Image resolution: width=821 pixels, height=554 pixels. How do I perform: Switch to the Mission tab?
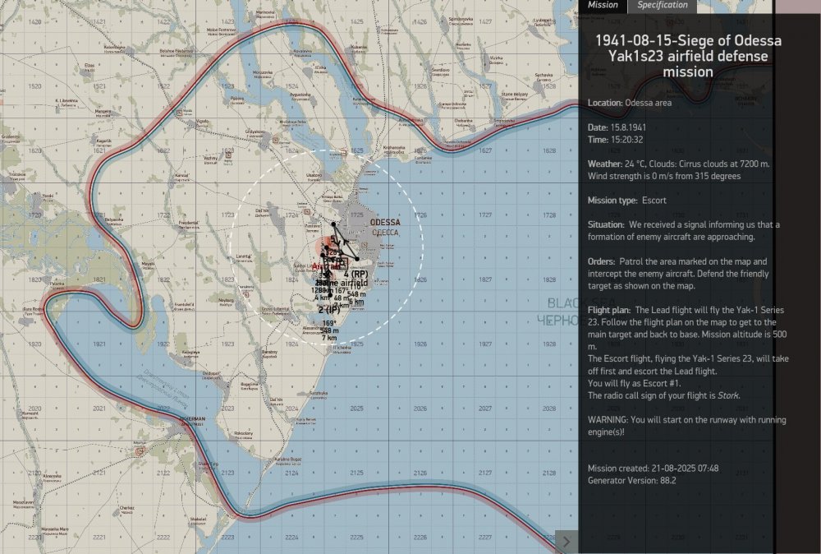tap(603, 6)
